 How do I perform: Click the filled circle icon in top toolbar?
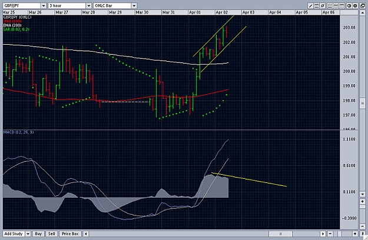(x=355, y=6)
